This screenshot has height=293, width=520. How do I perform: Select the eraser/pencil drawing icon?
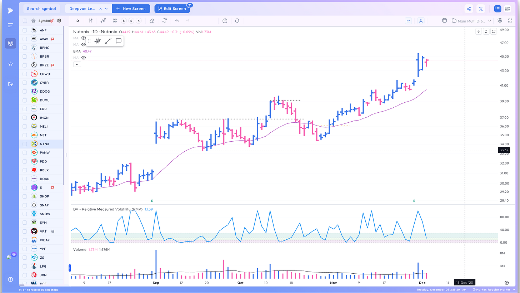pyautogui.click(x=152, y=21)
